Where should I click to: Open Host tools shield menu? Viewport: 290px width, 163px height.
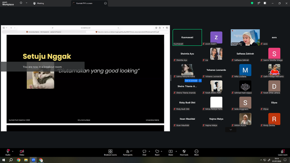pos(184,152)
